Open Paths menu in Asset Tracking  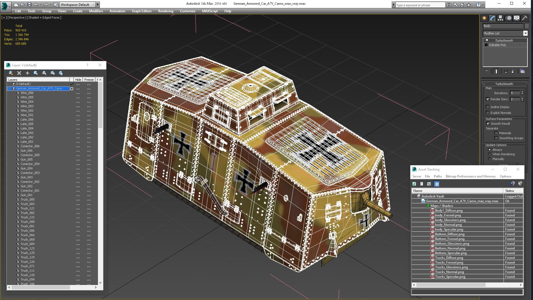pyautogui.click(x=438, y=176)
